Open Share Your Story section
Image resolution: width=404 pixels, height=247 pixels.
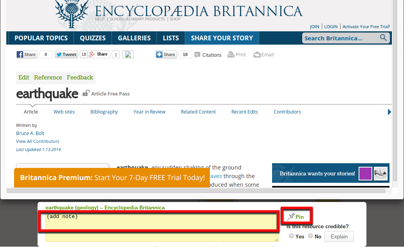[222, 38]
